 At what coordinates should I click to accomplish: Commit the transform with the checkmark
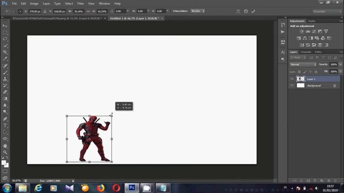[253, 11]
